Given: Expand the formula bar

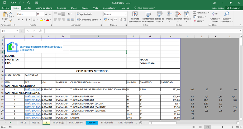Looking at the screenshot, I should coord(241,31).
